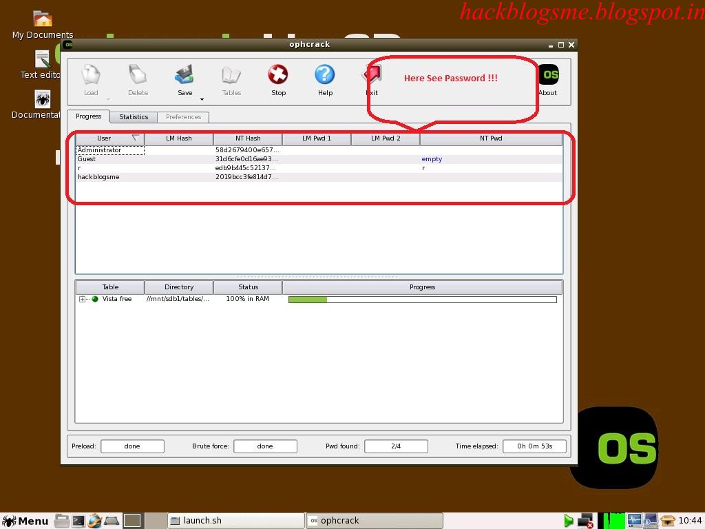Click the Progress column header in the tables list
Image resolution: width=705 pixels, height=529 pixels.
tap(422, 287)
